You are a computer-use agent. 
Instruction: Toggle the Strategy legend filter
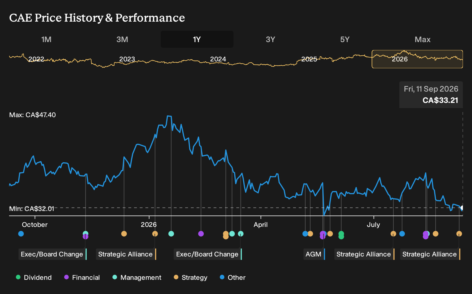(x=191, y=278)
